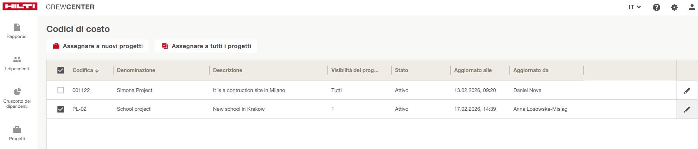Sort by the Stato column header
The image size is (698, 149).
(x=401, y=70)
